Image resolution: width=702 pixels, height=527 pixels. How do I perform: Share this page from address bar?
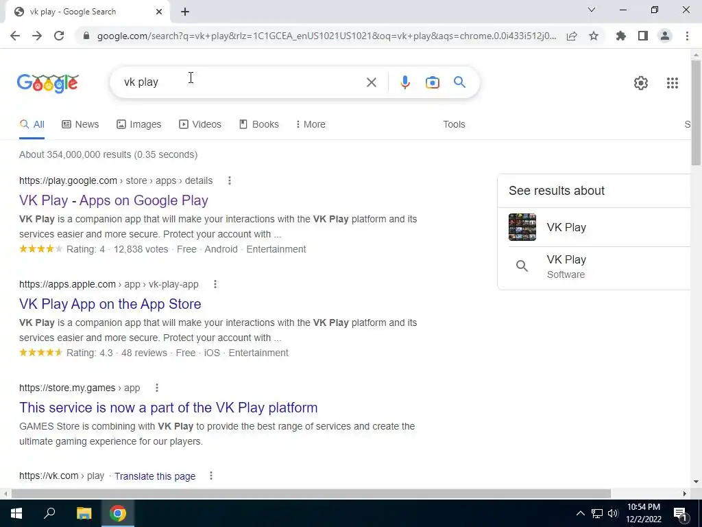coord(572,36)
